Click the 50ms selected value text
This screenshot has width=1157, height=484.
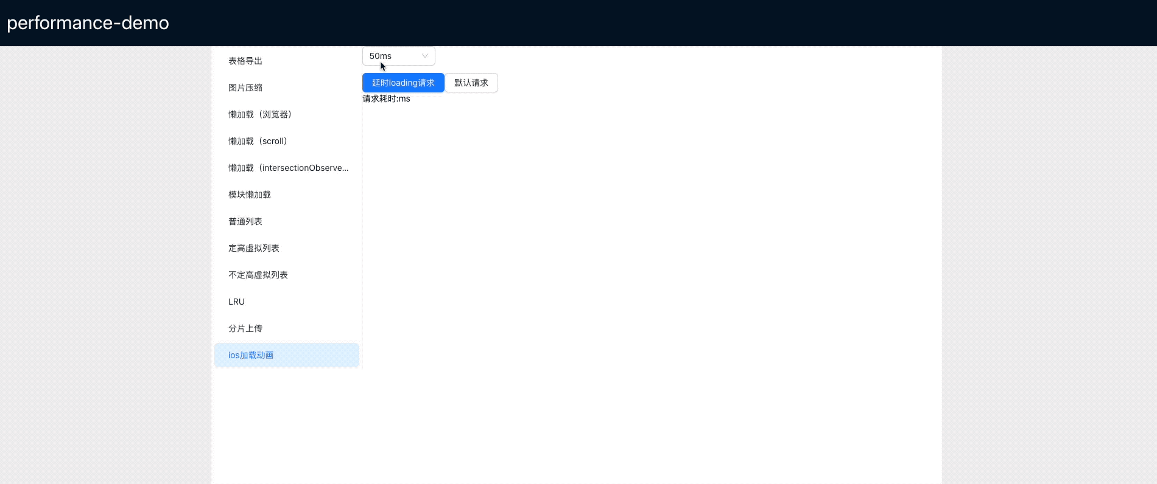380,56
